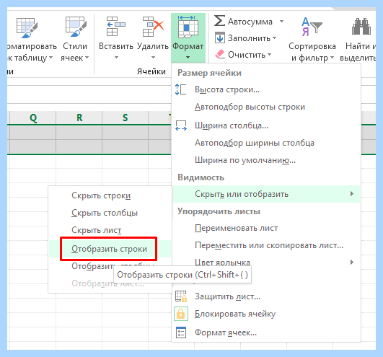Choose Ширина столбца... menu item
The height and width of the screenshot is (357, 383).
[266, 125]
